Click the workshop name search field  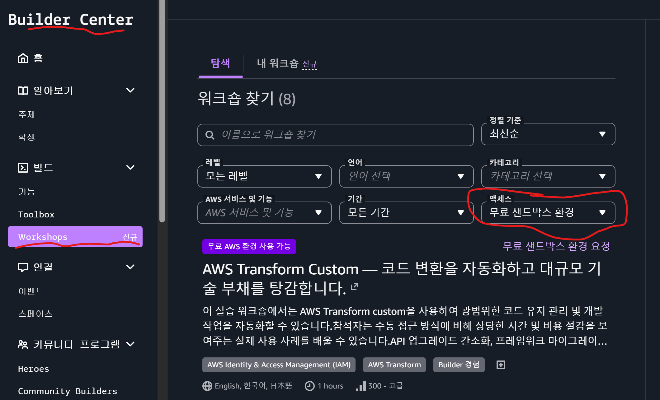coord(336,135)
